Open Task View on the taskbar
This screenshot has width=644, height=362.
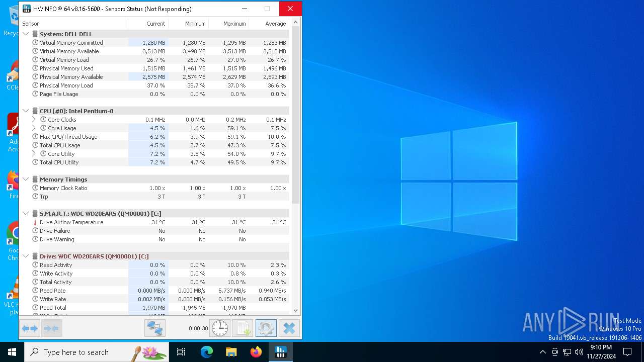point(181,352)
